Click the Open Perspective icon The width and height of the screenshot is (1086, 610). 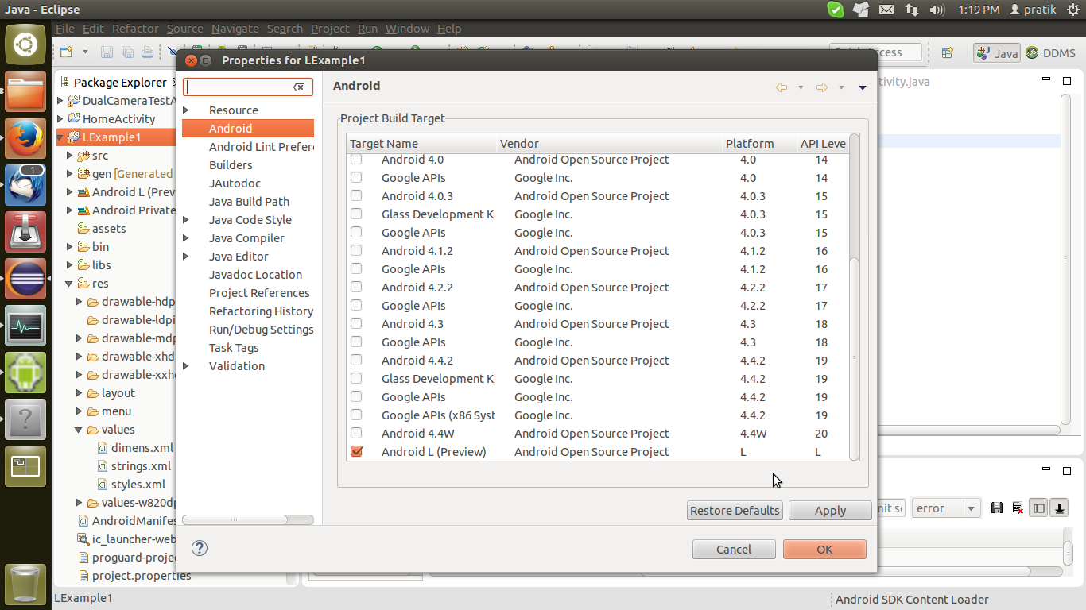947,53
